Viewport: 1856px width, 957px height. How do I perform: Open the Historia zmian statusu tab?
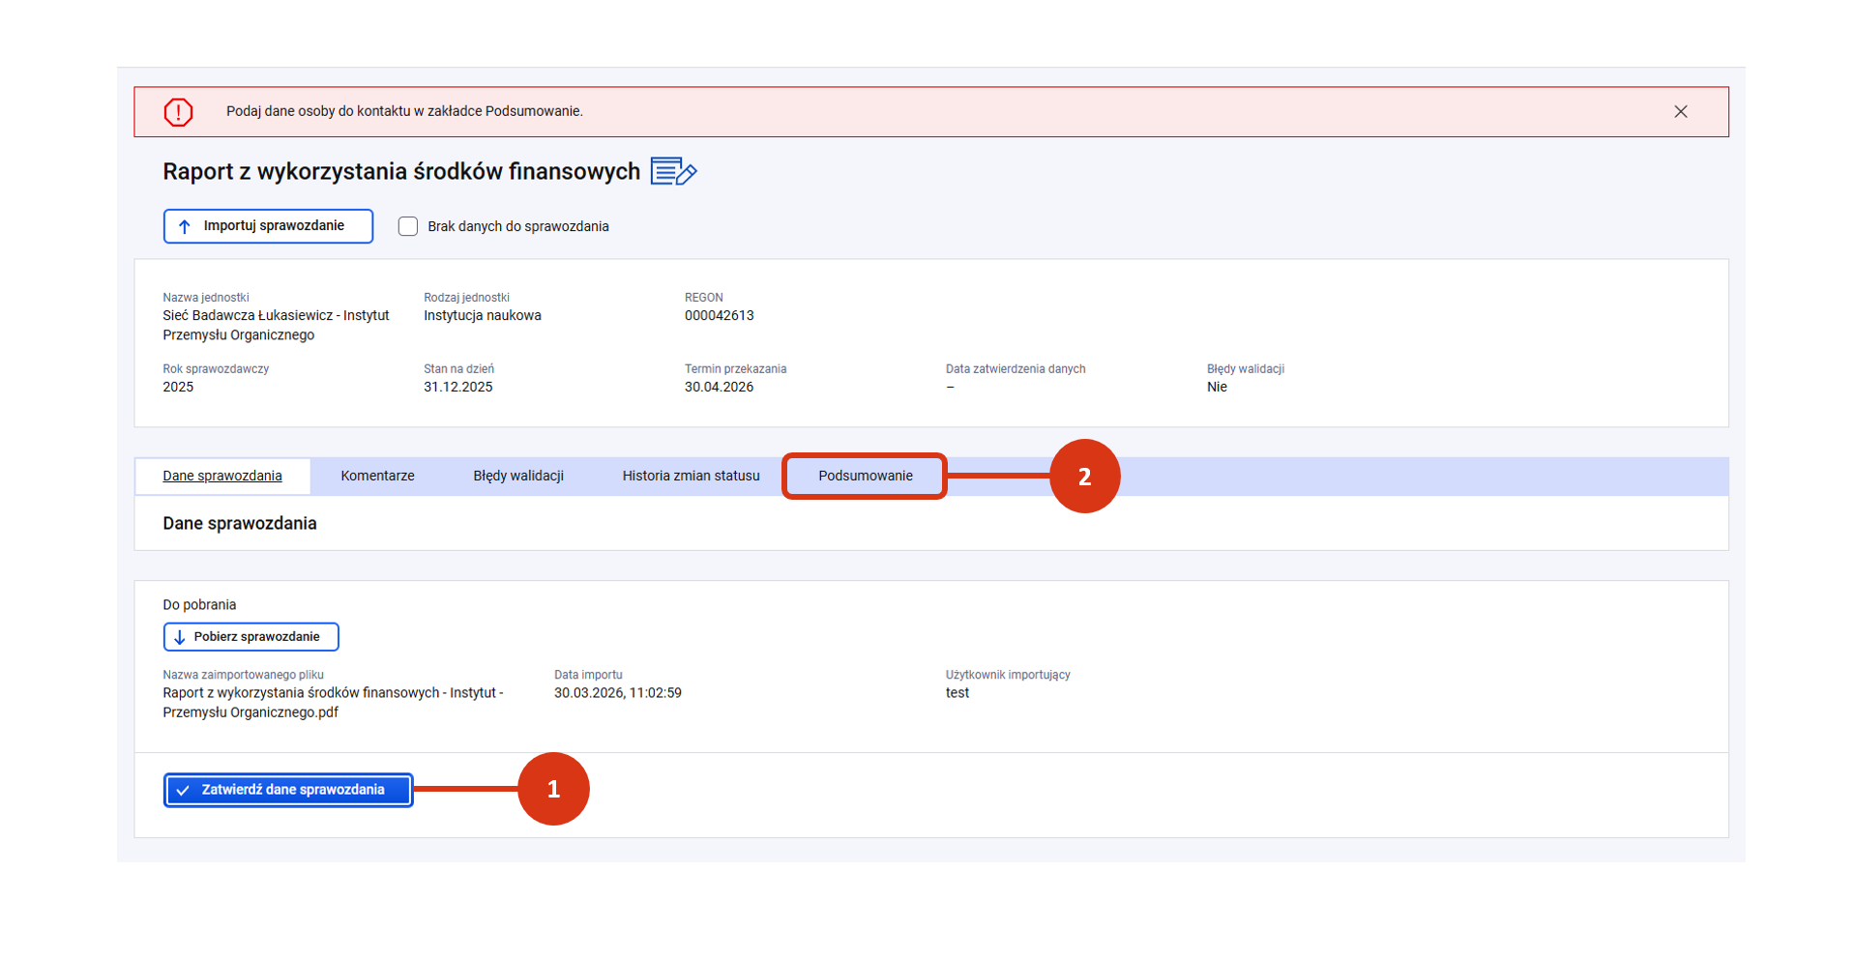[x=691, y=477]
